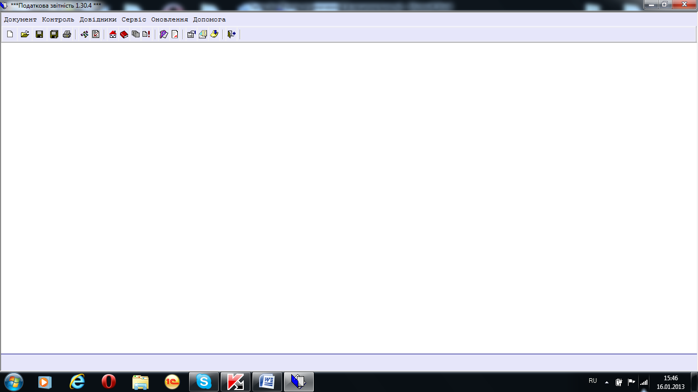Switch to Kaspersky window in taskbar

236,382
